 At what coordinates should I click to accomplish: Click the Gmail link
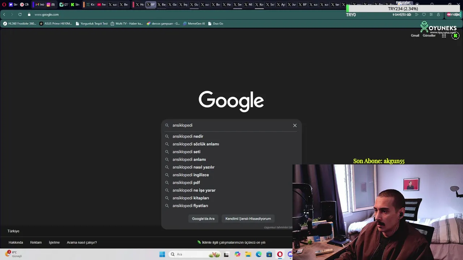click(415, 35)
